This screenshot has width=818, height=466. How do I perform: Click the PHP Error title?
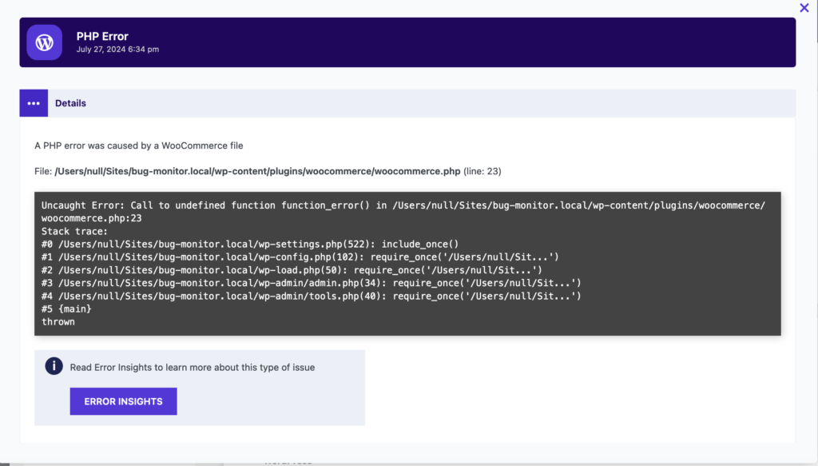(x=102, y=36)
